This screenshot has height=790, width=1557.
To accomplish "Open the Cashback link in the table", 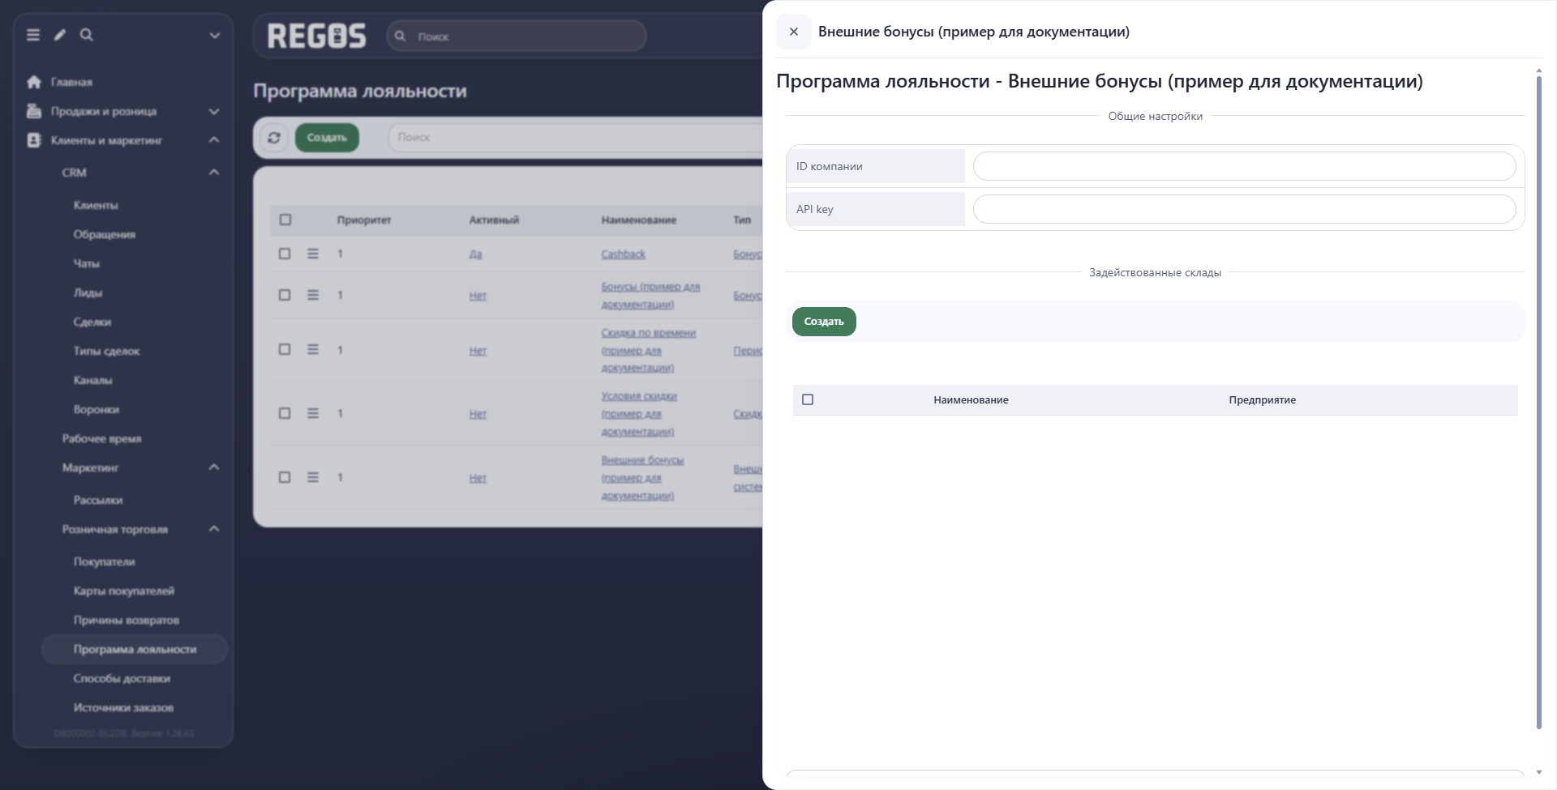I will [623, 254].
